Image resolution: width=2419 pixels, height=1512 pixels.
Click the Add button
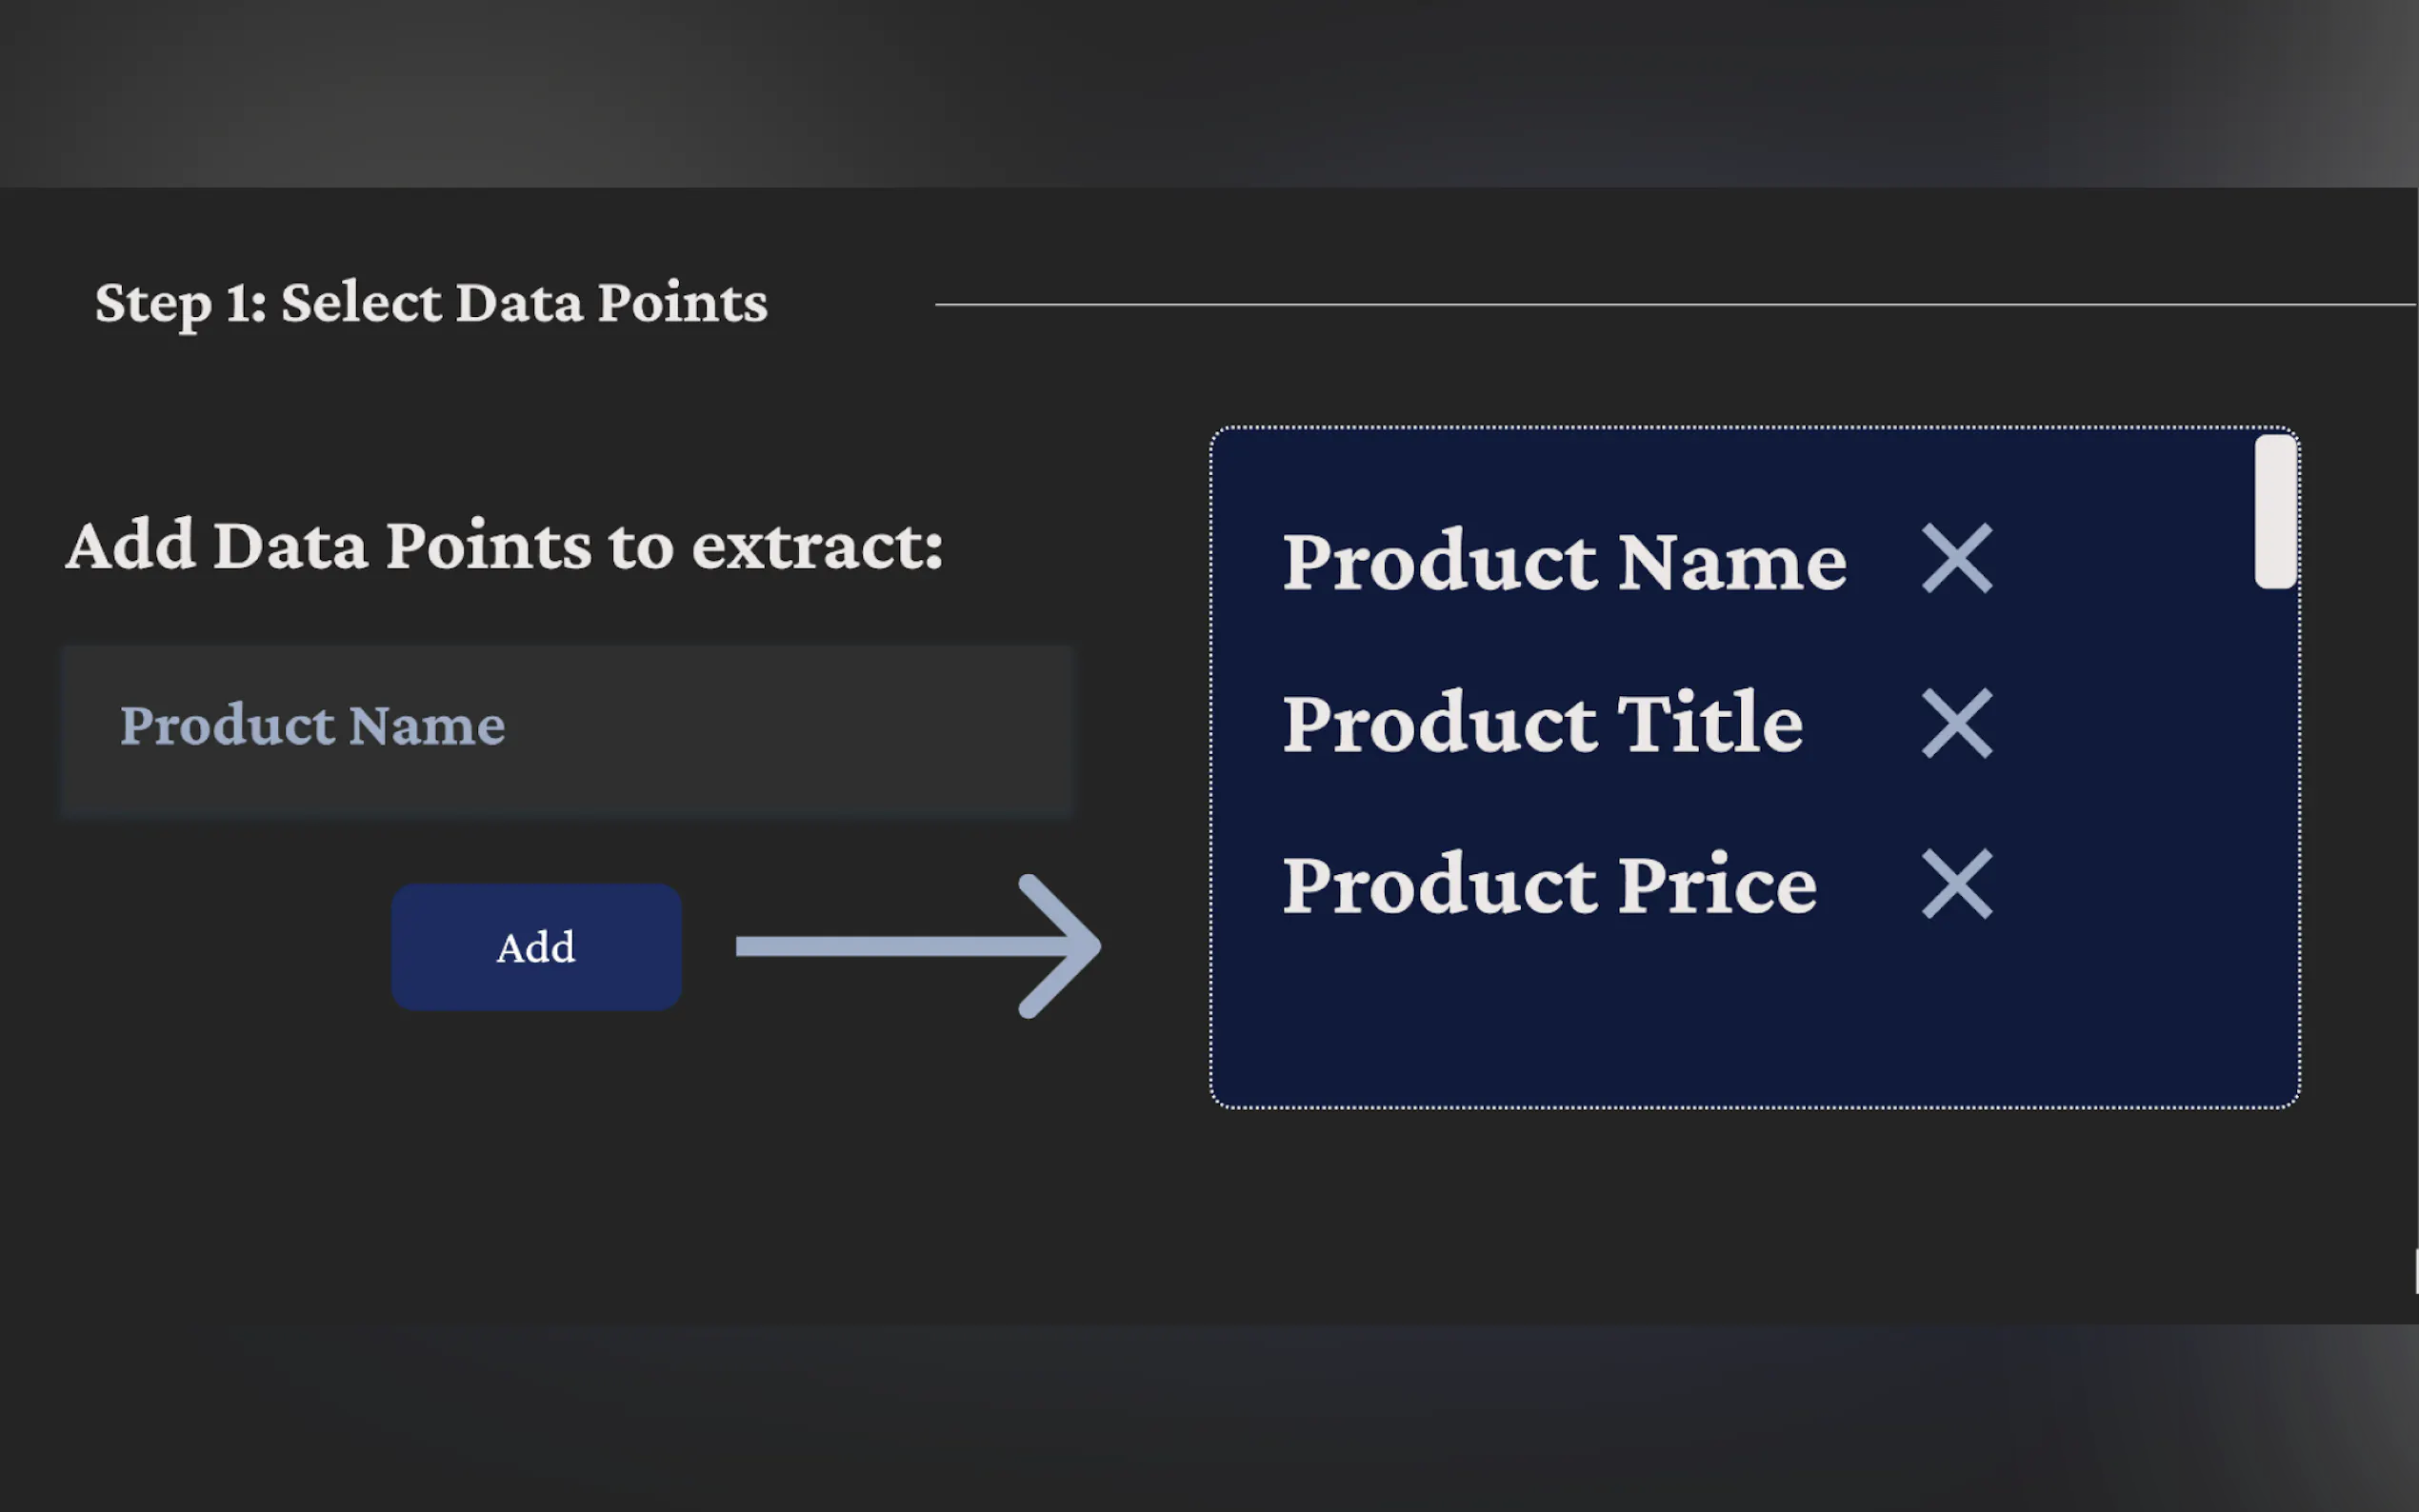[x=536, y=946]
